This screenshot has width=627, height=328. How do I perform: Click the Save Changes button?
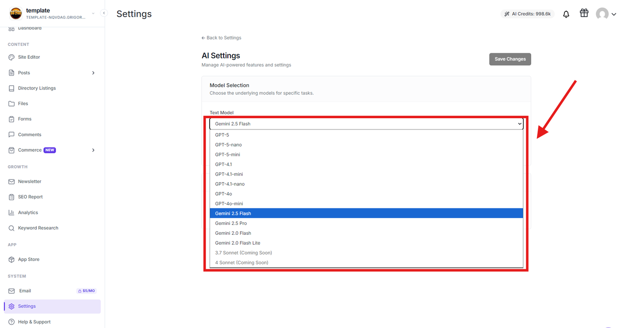point(510,59)
